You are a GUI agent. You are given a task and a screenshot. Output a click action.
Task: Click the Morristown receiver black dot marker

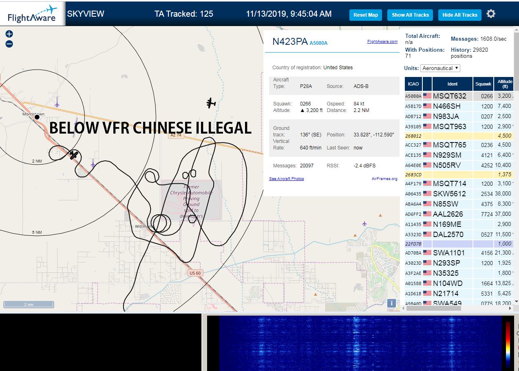[x=37, y=117]
